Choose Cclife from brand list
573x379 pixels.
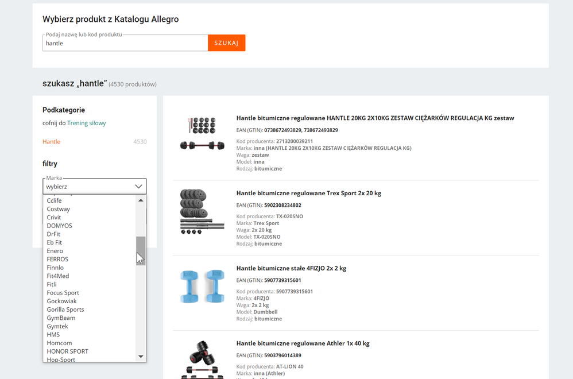(54, 200)
